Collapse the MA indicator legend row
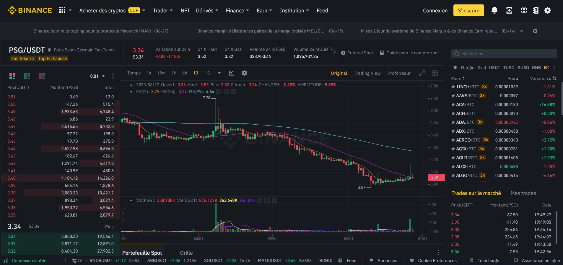The width and height of the screenshot is (563, 265). 131,92
